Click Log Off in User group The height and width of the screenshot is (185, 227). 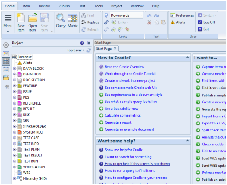[206, 22]
